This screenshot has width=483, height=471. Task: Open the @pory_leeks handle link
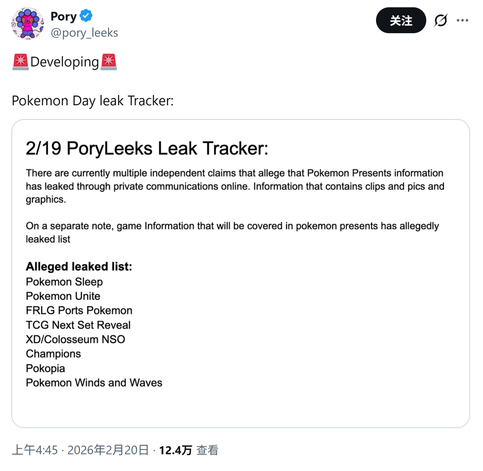(x=84, y=33)
